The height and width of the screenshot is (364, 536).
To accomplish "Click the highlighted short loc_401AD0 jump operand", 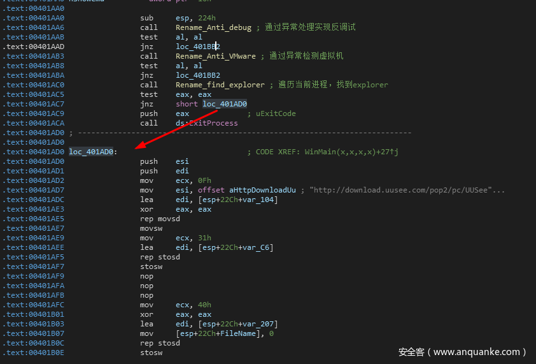I will click(x=225, y=104).
